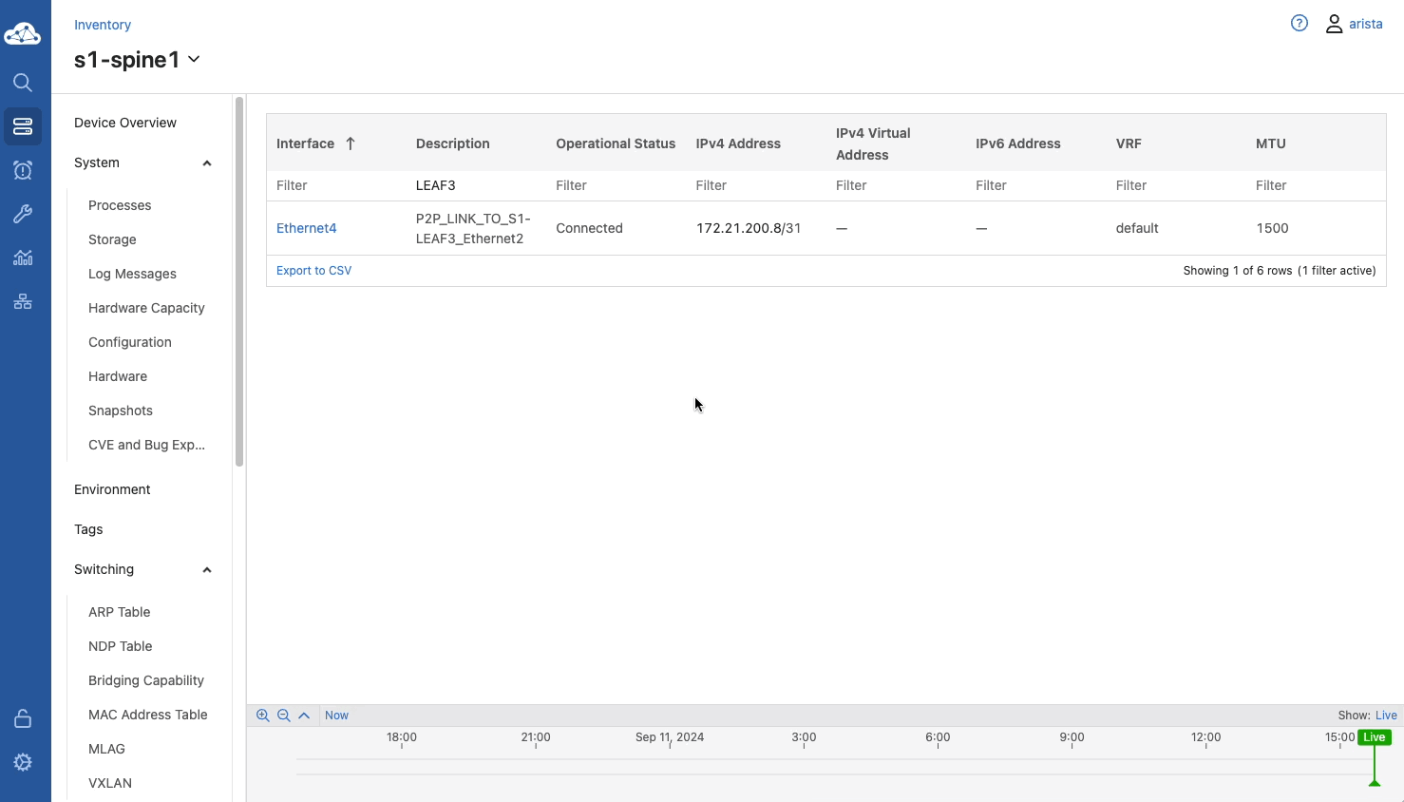1404x802 pixels.
Task: Click the Ethernet4 interface link
Action: pyautogui.click(x=306, y=228)
